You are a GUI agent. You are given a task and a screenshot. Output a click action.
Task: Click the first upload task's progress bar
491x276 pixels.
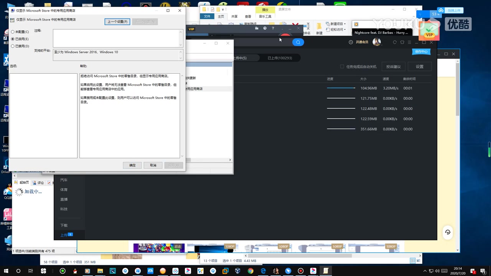(x=341, y=88)
